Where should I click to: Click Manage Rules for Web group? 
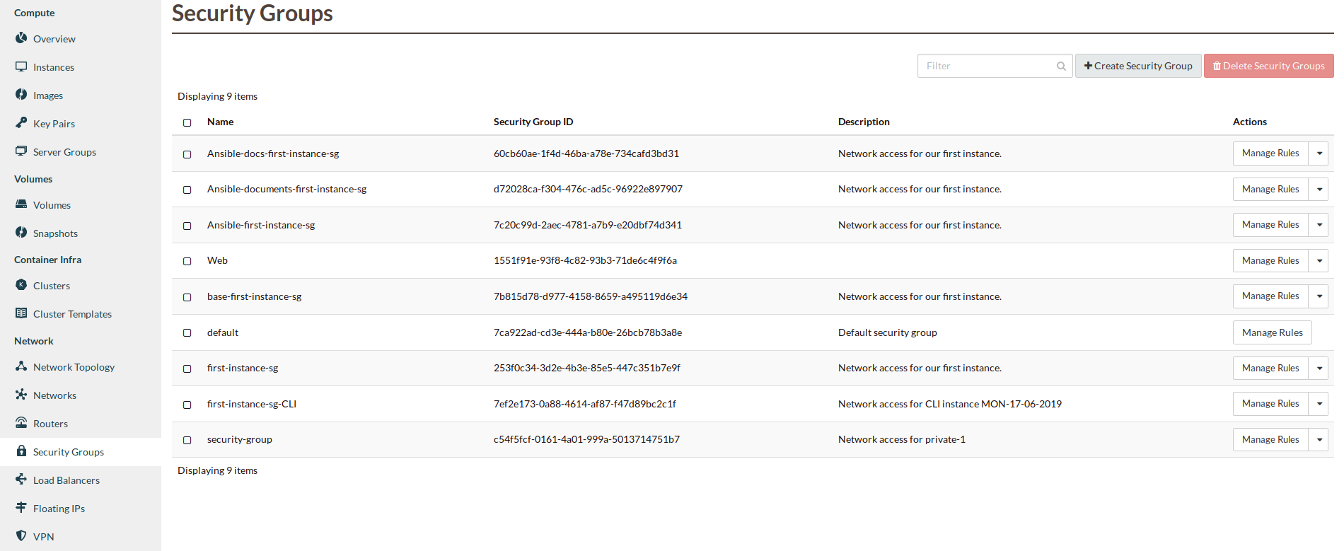coord(1270,260)
